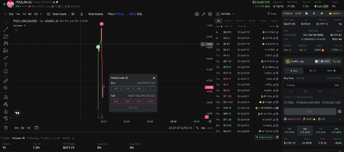Expand the chart to fullscreen

pyautogui.click(x=204, y=14)
